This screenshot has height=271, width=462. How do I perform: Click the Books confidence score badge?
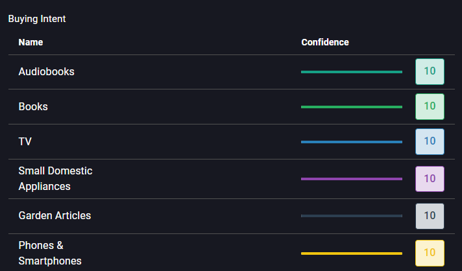pyautogui.click(x=430, y=106)
